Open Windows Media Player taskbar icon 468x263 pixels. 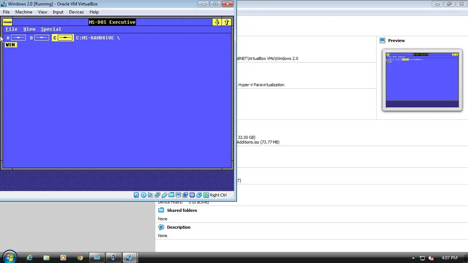tap(63, 258)
